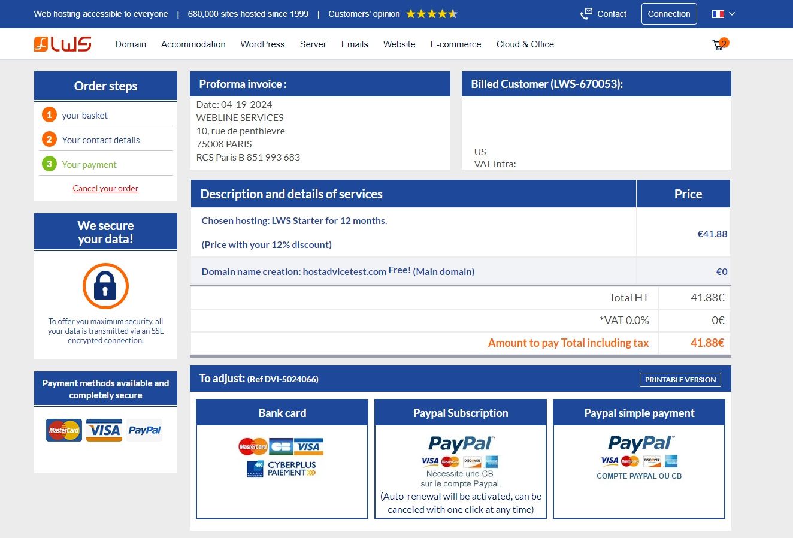Image resolution: width=793 pixels, height=538 pixels.
Task: Select Your payment step
Action: click(x=89, y=165)
